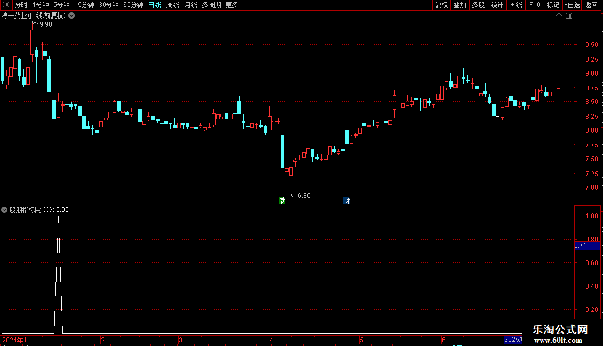Select the 30分钟 period
This screenshot has height=346, width=603.
tap(109, 5)
